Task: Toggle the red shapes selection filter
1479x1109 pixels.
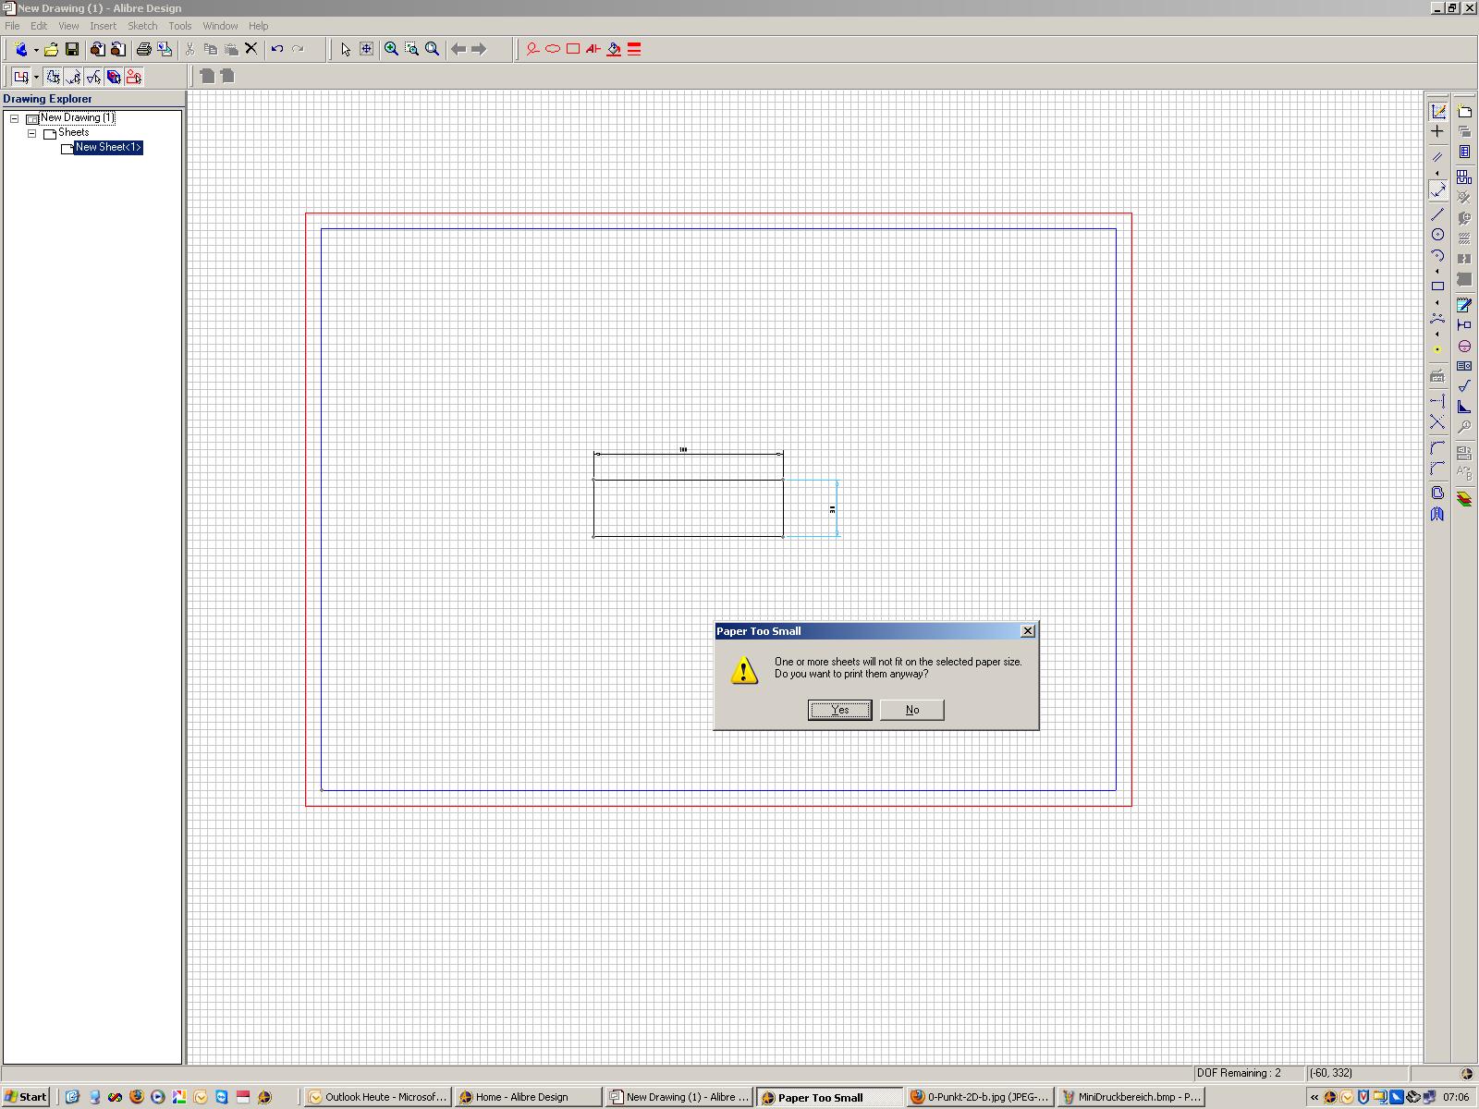Action: point(134,77)
